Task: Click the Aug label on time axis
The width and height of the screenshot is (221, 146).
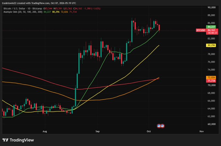Action: pyautogui.click(x=45, y=131)
